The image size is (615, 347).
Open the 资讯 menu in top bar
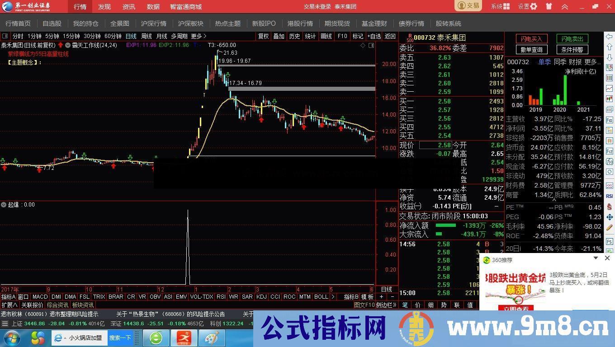[x=128, y=6]
